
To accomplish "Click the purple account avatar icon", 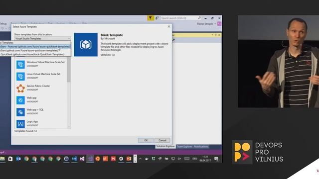I will click(219, 24).
